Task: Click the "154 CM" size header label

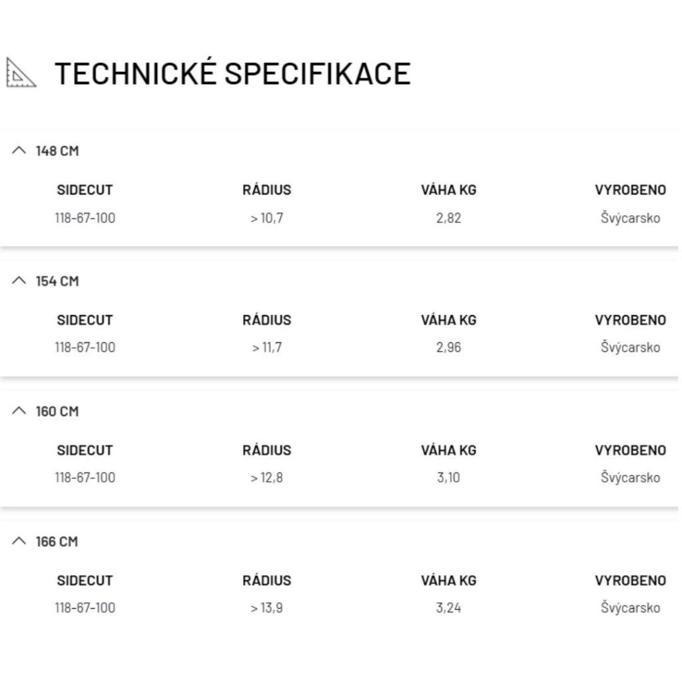Action: tap(57, 281)
